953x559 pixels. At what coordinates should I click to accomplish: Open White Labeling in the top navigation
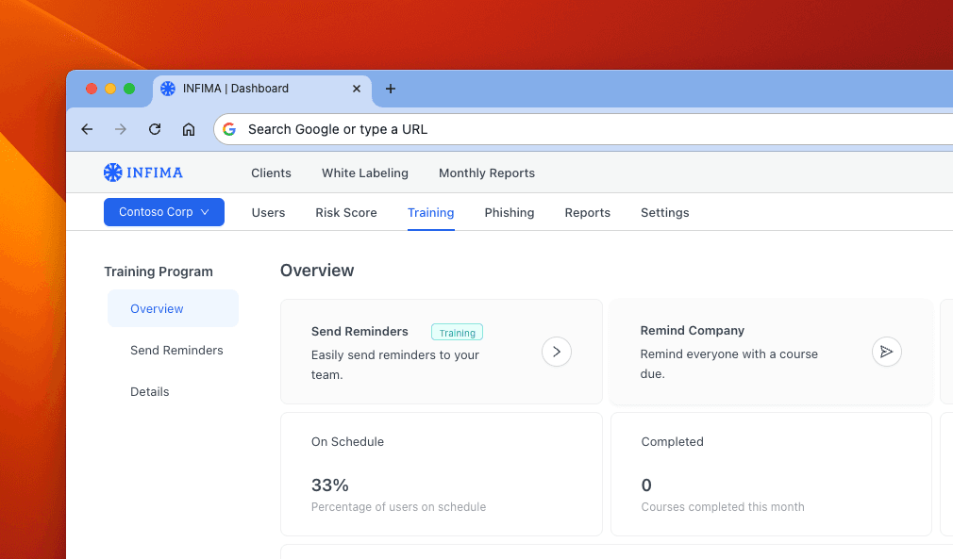tap(364, 173)
